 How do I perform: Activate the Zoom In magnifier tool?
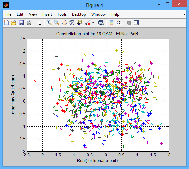coord(49,23)
